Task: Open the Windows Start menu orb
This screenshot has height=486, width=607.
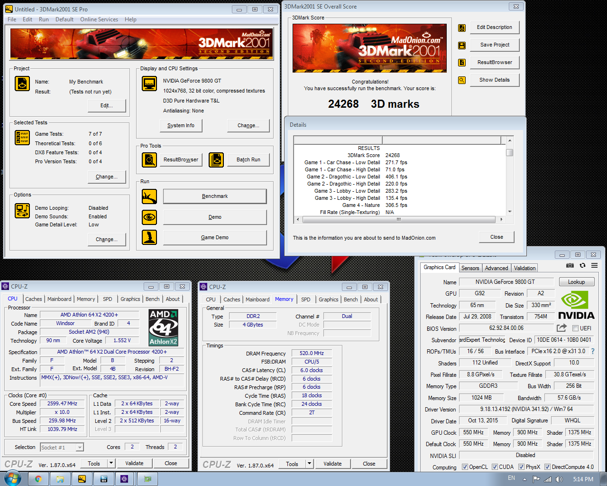Action: click(x=12, y=478)
